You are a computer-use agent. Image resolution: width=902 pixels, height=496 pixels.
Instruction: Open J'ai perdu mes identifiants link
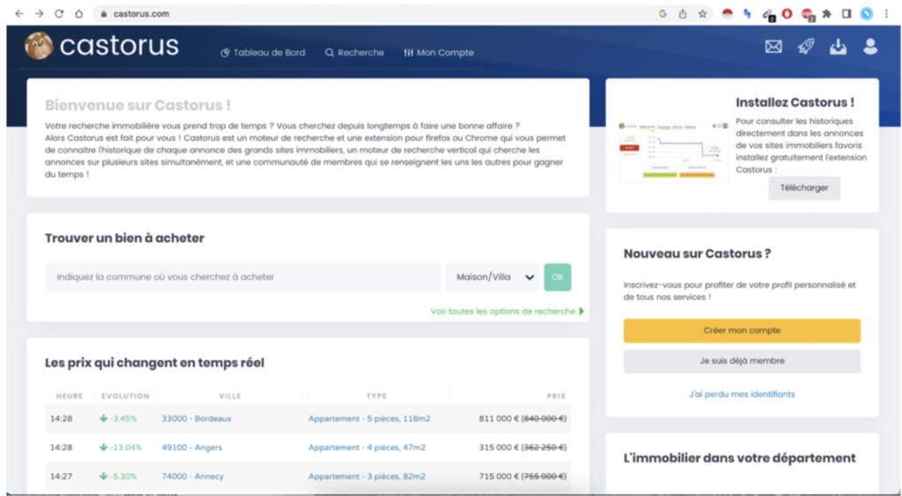coord(742,394)
